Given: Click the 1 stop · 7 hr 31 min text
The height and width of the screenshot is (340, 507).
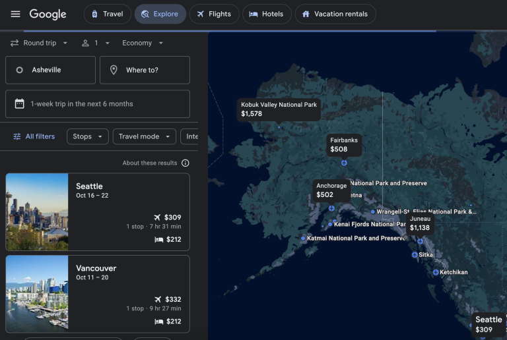Looking at the screenshot, I should click(154, 227).
